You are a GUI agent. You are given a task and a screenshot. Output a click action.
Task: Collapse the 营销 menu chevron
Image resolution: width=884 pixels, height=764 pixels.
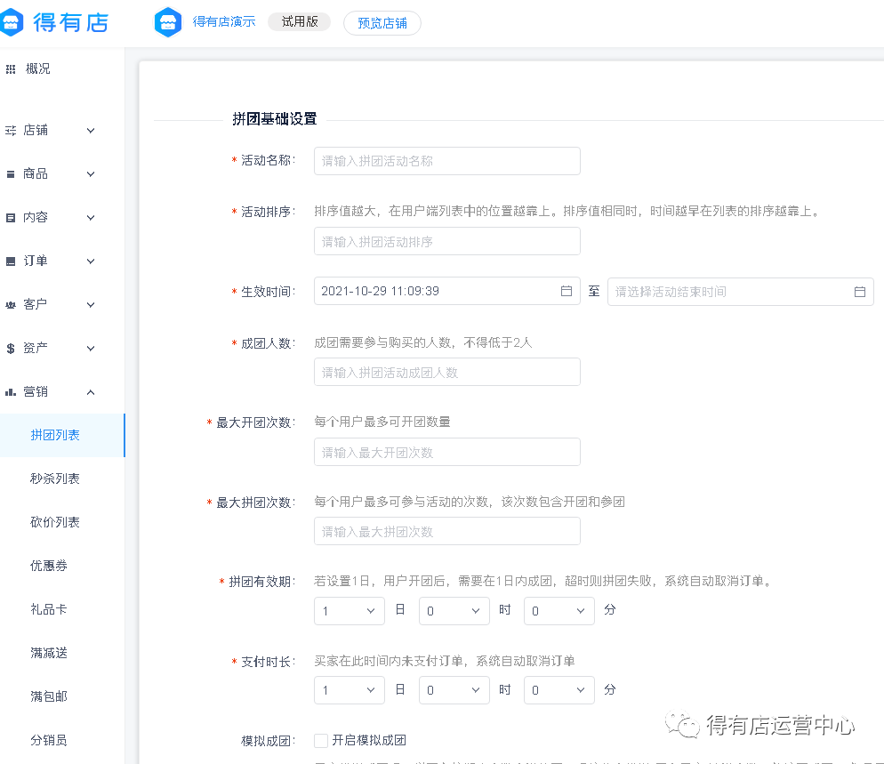pos(90,392)
